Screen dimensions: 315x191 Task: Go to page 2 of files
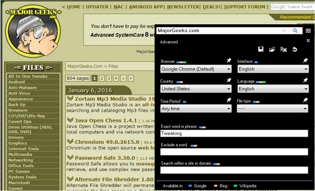click(x=102, y=78)
